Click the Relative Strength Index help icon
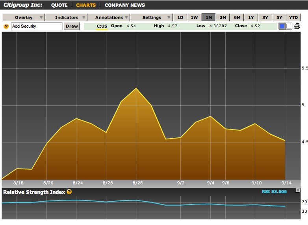The height and width of the screenshot is (225, 308). pos(69,192)
